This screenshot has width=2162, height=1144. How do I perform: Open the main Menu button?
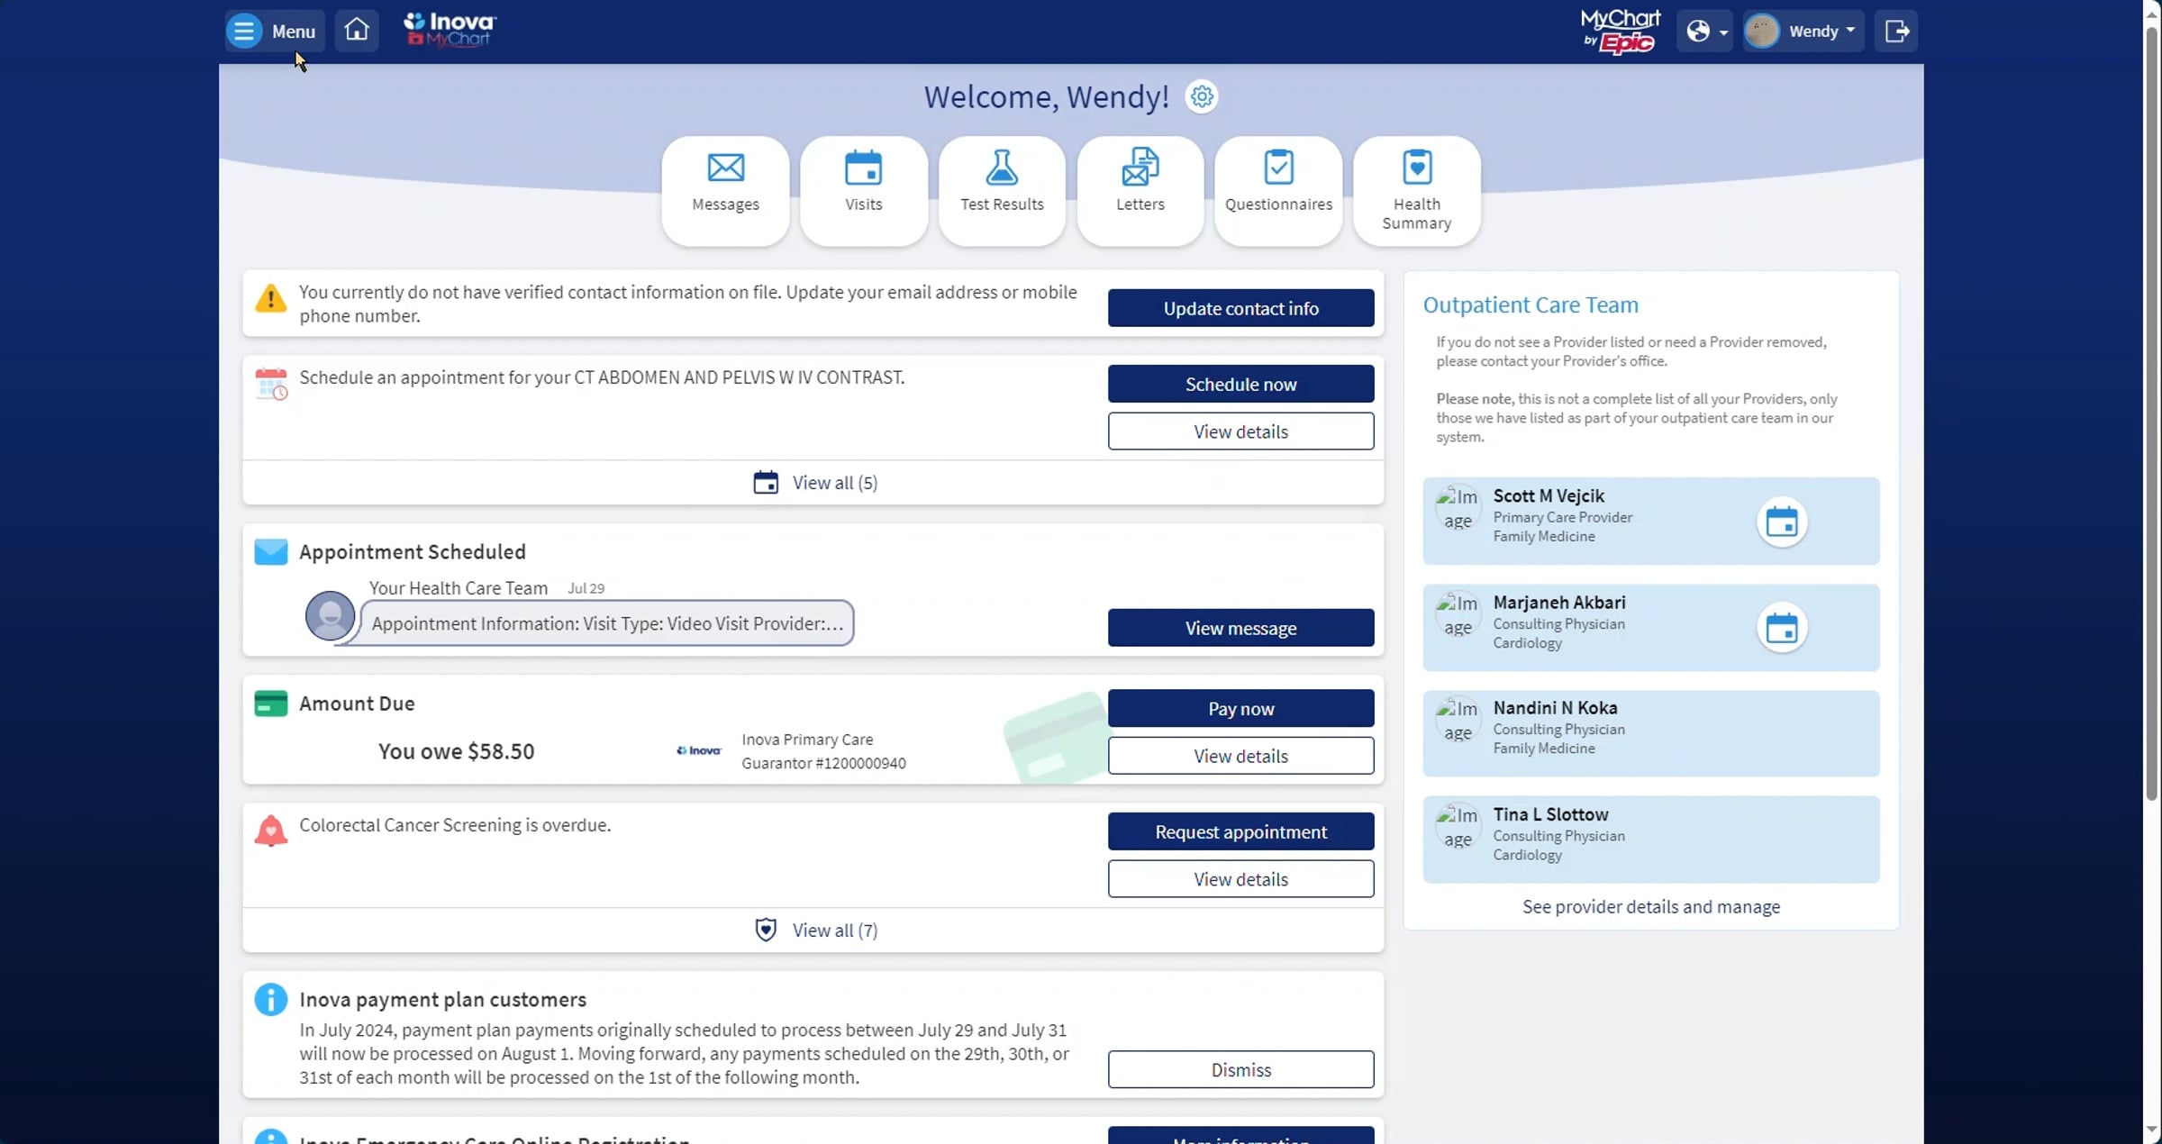[274, 31]
